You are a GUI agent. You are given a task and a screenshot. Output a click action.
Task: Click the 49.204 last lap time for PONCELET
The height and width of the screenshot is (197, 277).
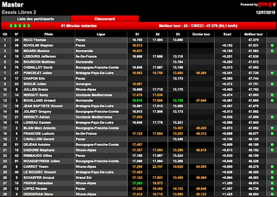click(201, 73)
